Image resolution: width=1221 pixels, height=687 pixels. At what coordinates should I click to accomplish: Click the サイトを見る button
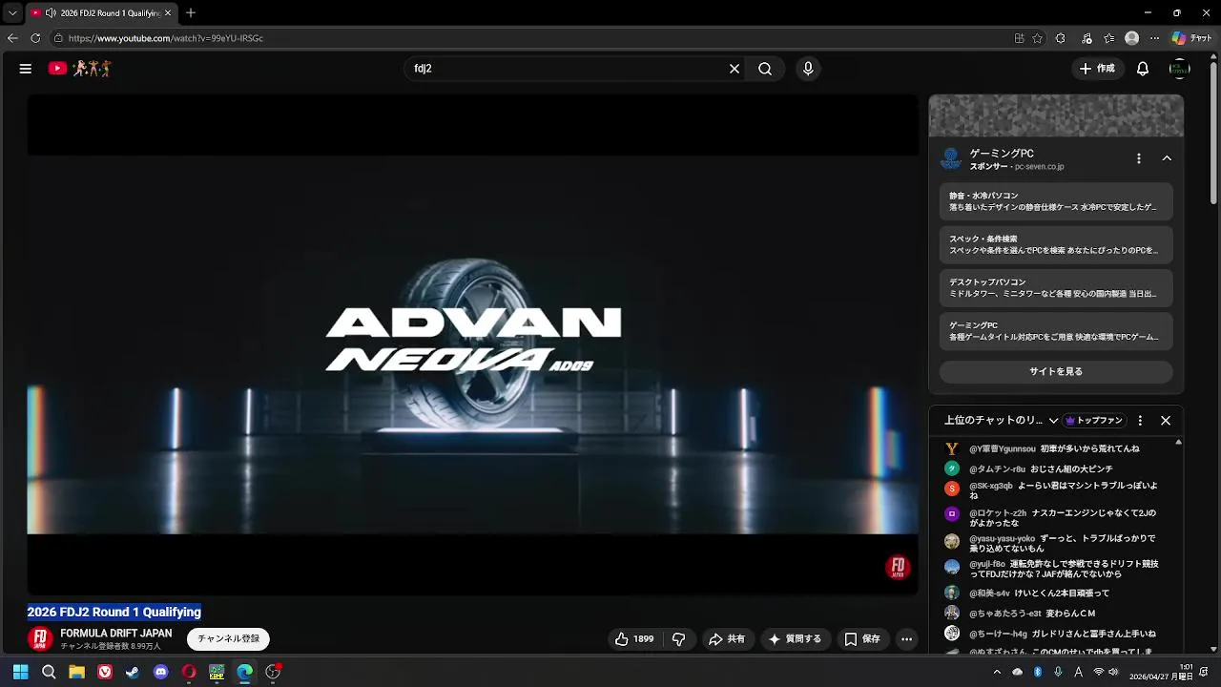[x=1056, y=371]
